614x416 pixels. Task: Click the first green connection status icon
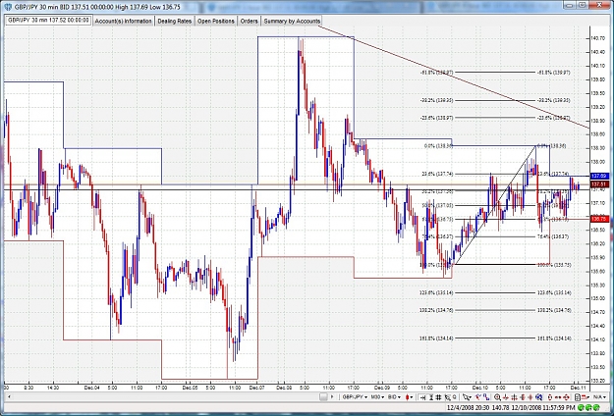[x=581, y=408]
